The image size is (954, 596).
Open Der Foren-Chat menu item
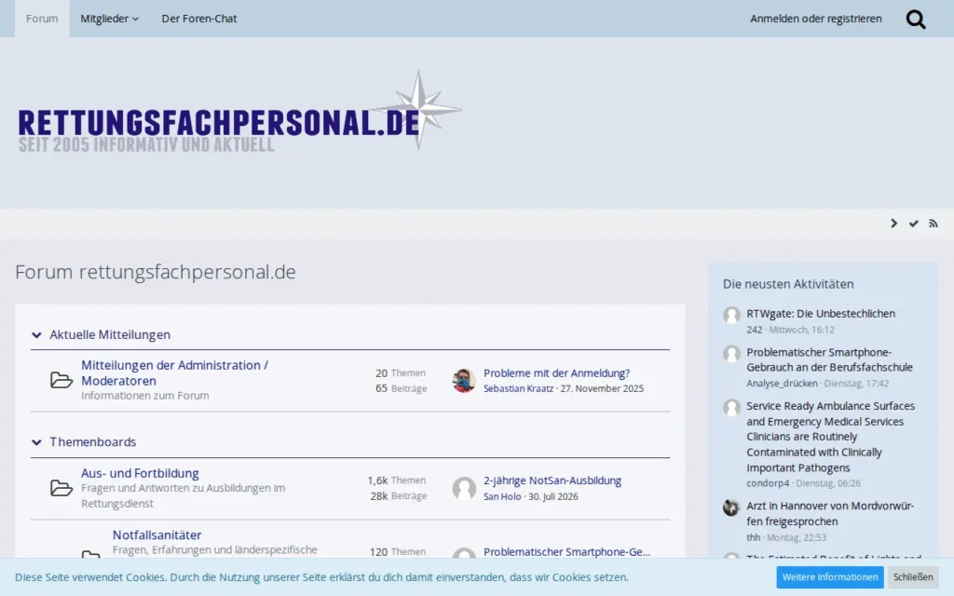[x=199, y=19]
